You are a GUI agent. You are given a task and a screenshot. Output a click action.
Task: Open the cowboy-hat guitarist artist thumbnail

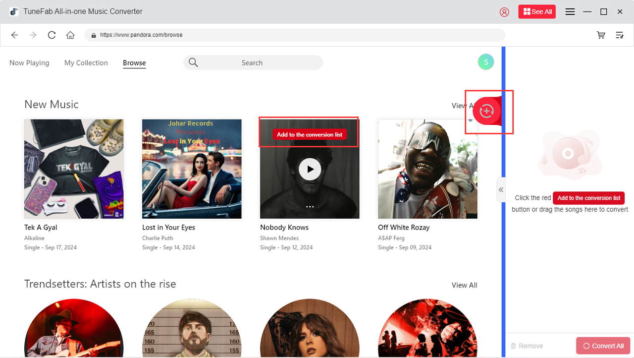tap(74, 328)
